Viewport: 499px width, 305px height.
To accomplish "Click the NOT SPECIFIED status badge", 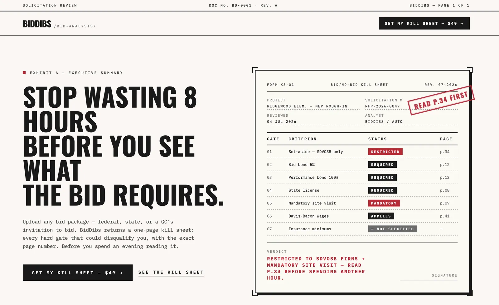I will [x=392, y=229].
